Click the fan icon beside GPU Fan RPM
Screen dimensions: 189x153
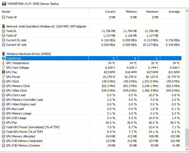pos(3,72)
